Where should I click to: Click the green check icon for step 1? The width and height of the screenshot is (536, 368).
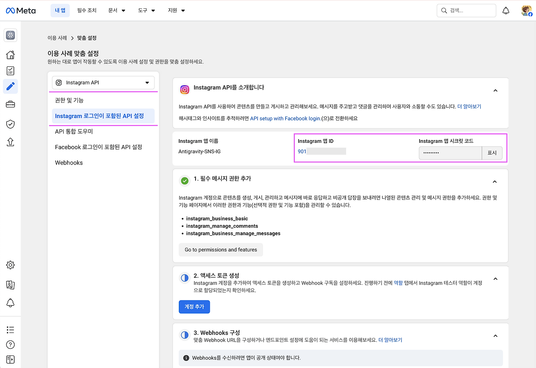tap(184, 181)
